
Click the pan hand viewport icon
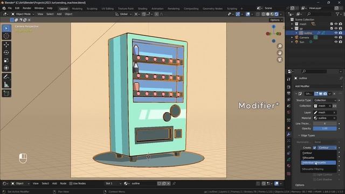point(280,53)
